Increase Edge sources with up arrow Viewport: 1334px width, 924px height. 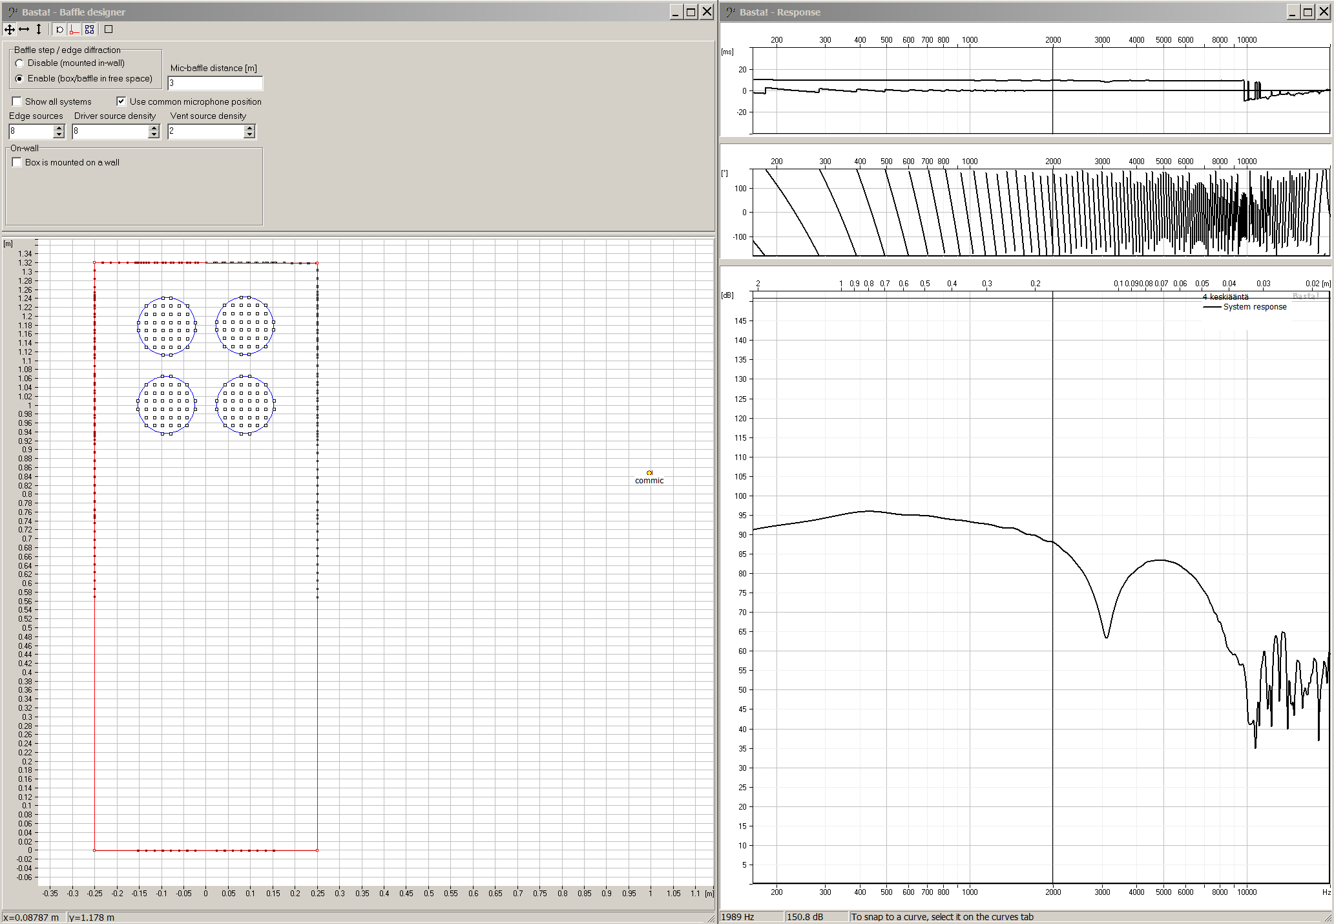click(59, 127)
